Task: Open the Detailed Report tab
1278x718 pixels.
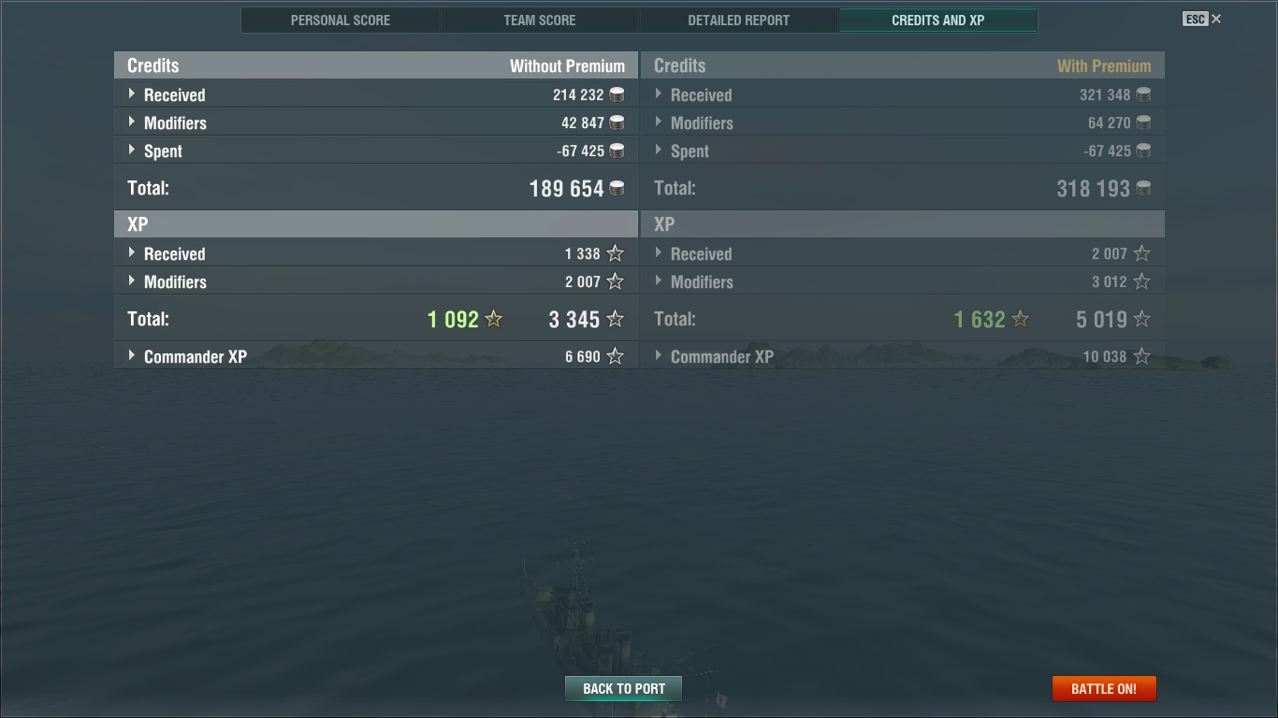Action: tap(739, 20)
